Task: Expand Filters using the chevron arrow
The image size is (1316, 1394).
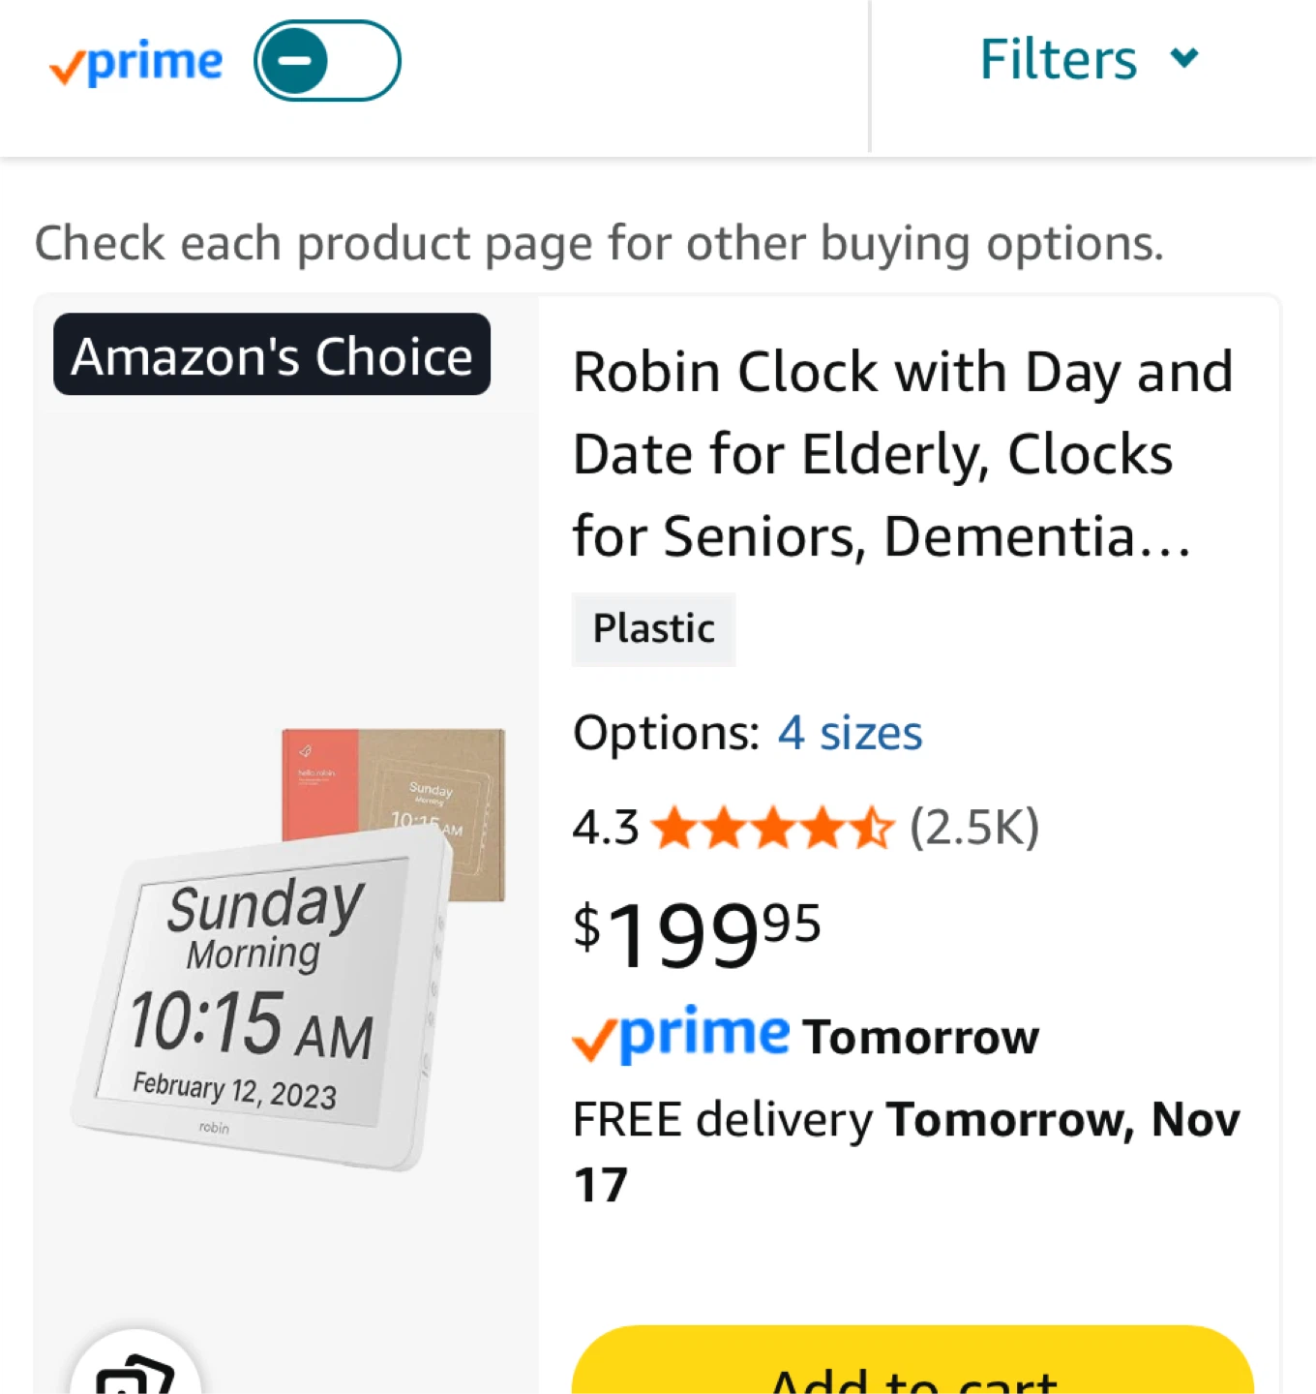Action: [1184, 59]
